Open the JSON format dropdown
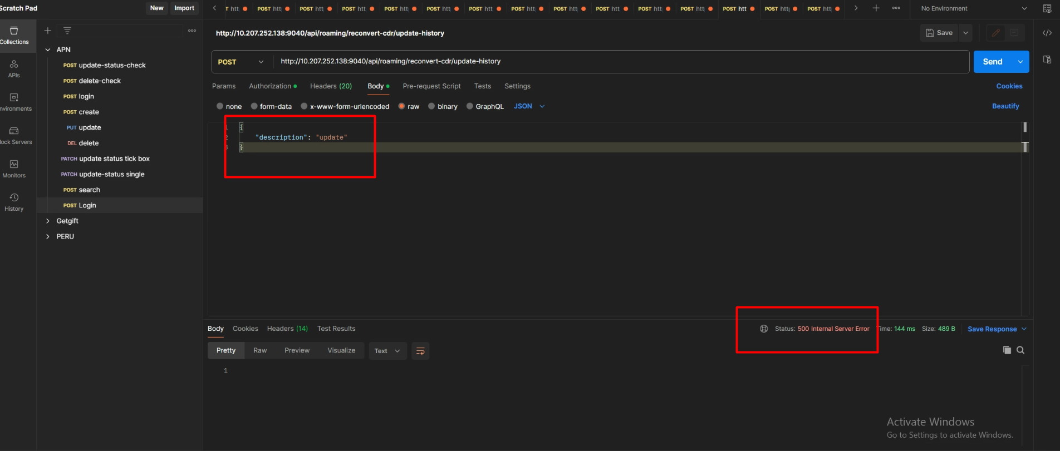Image resolution: width=1060 pixels, height=451 pixels. click(x=529, y=106)
